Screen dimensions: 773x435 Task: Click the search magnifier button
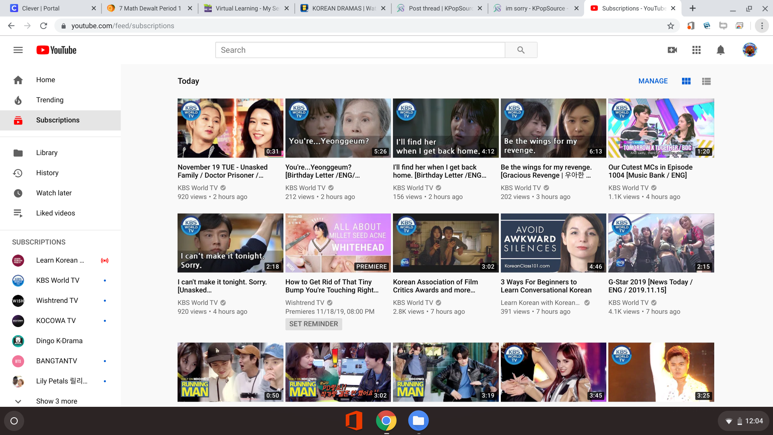click(521, 50)
